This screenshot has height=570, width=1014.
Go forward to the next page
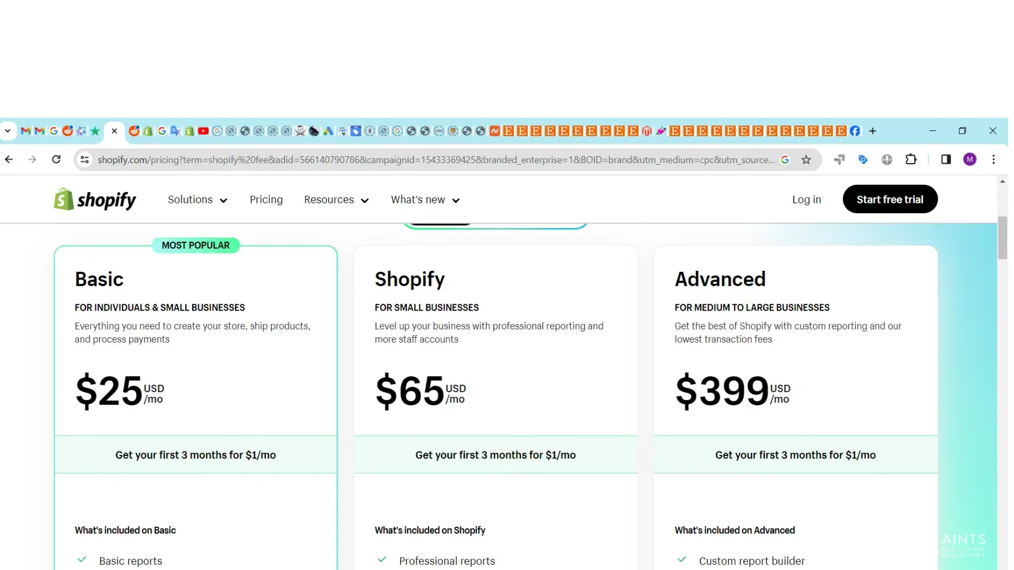click(33, 160)
